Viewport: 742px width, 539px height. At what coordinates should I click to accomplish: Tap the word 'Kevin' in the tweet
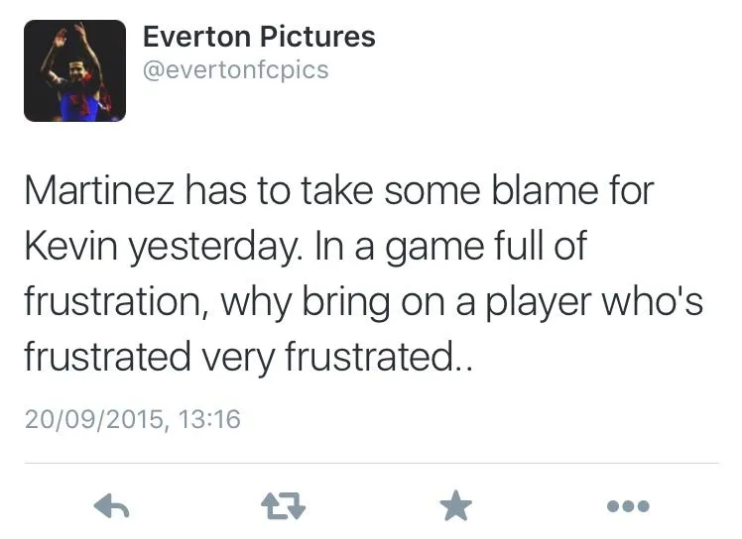coord(70,247)
